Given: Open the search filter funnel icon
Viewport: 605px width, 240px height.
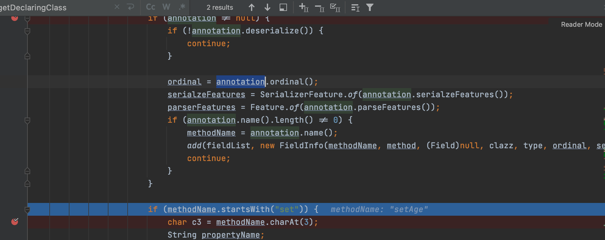Looking at the screenshot, I should (x=370, y=7).
